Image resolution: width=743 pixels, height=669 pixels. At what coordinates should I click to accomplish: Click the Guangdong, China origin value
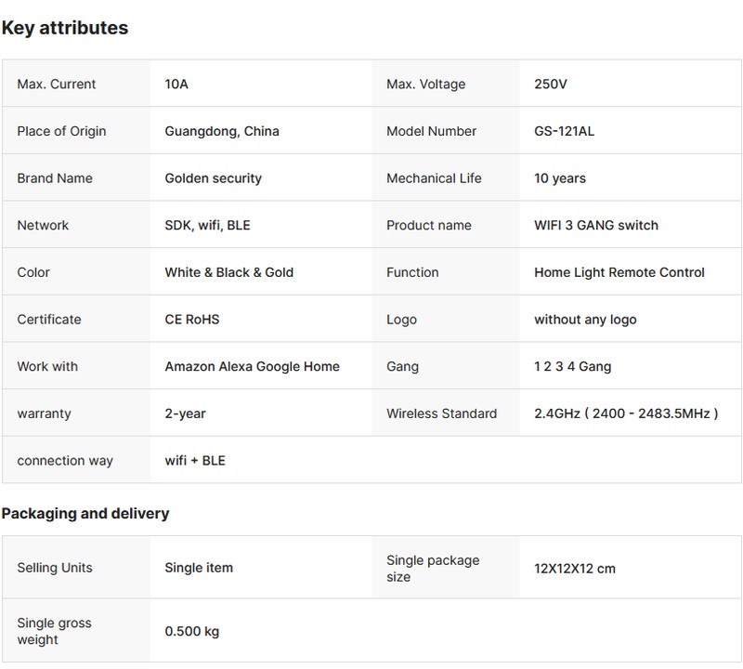tap(222, 131)
